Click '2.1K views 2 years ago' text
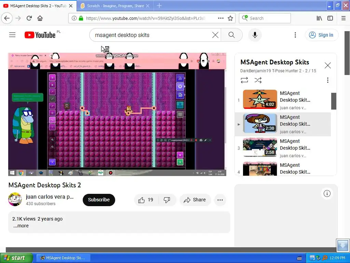This screenshot has width=350, height=263. [x=37, y=219]
